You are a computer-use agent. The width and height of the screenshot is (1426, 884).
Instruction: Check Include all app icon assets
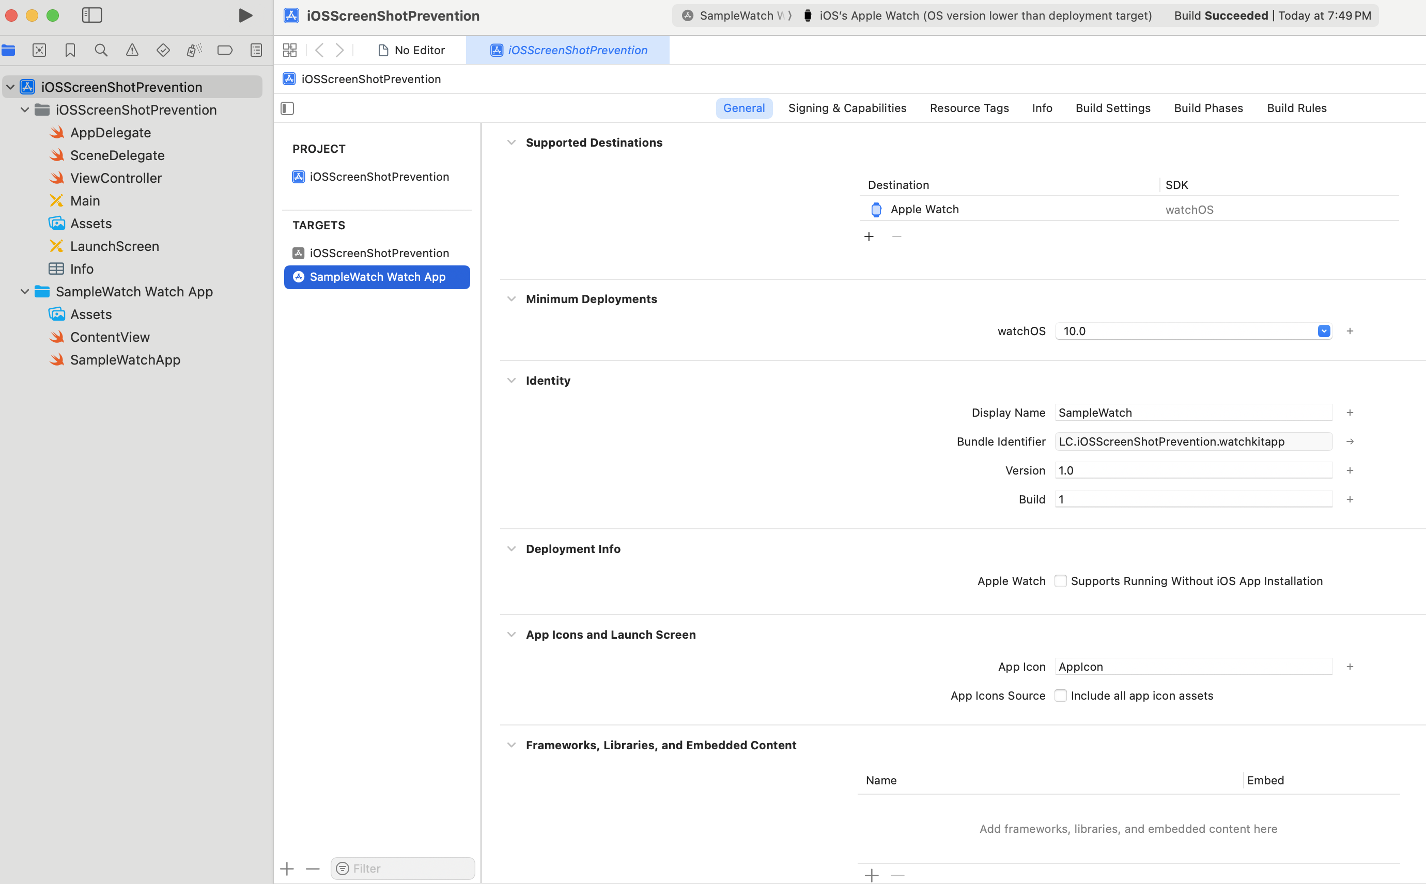pos(1060,696)
